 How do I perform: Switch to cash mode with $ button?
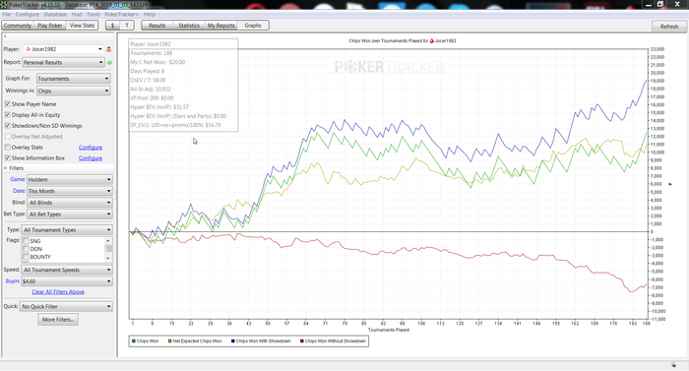coord(113,26)
